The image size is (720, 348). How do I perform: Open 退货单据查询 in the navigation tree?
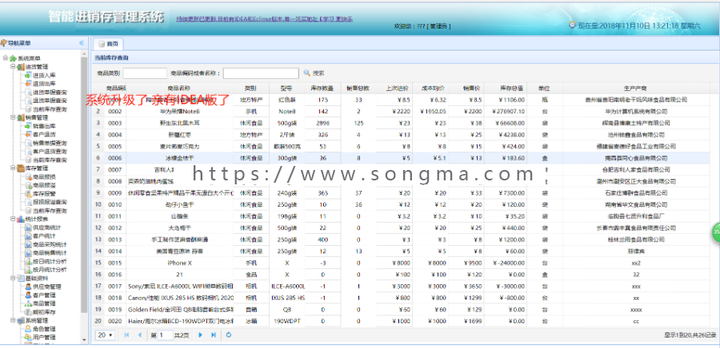(50, 101)
